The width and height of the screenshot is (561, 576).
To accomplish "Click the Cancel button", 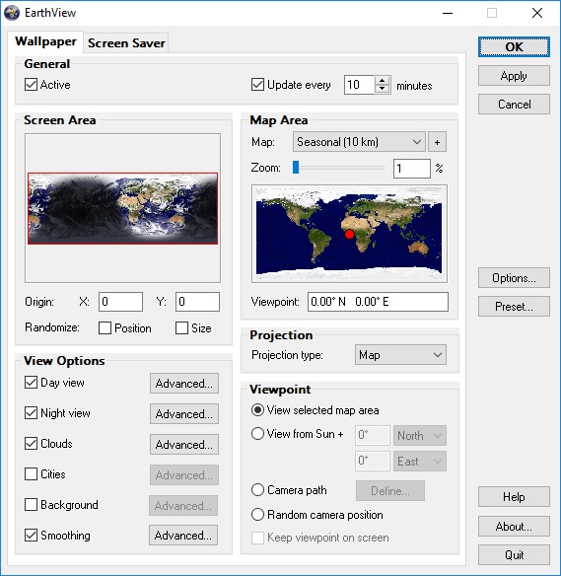I will pos(514,105).
